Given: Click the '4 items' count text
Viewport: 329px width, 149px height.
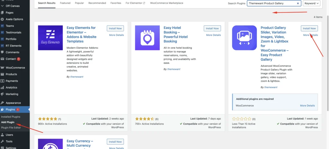Looking at the screenshot, I should click(x=318, y=17).
